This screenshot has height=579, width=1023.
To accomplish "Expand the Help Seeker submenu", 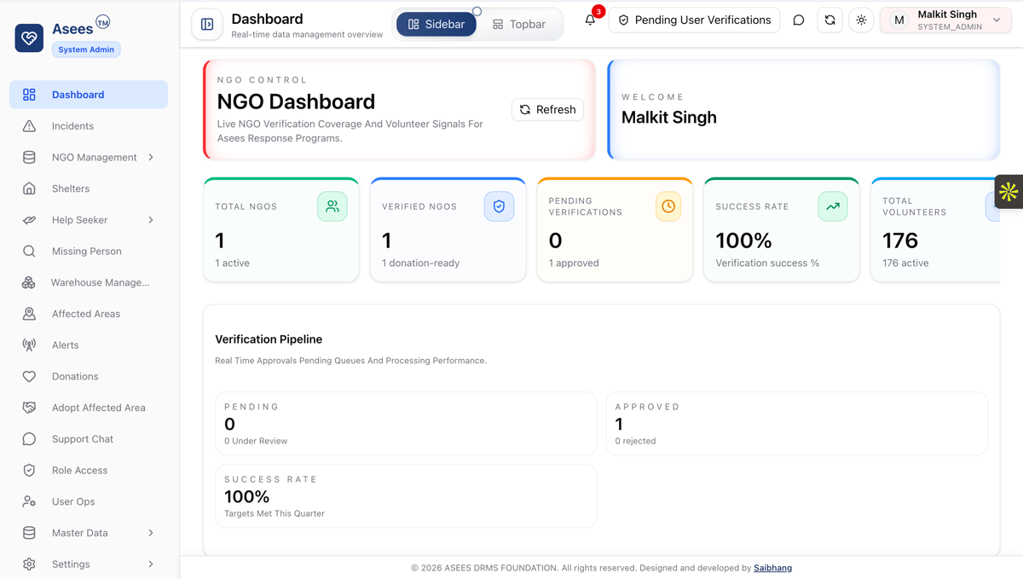I will pos(151,220).
